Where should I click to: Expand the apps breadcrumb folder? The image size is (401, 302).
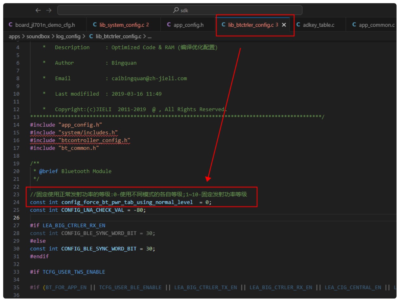coord(14,36)
